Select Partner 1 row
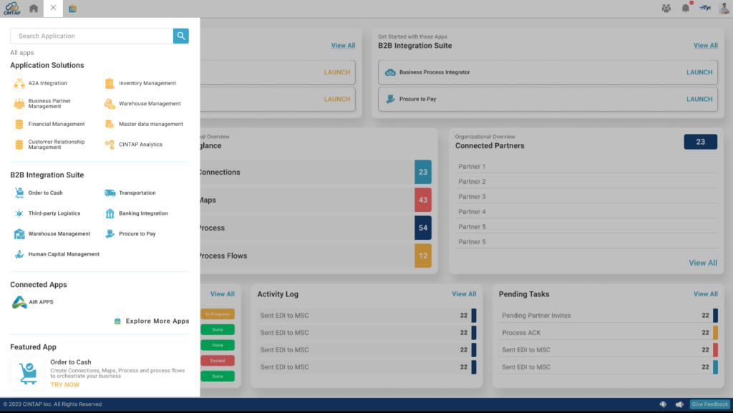The image size is (733, 413). (x=586, y=166)
